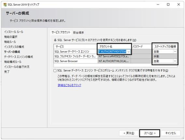Viewport: 185px width, 140px height.
Task: Select the SQL Server Browser service row
Action: click(116, 61)
